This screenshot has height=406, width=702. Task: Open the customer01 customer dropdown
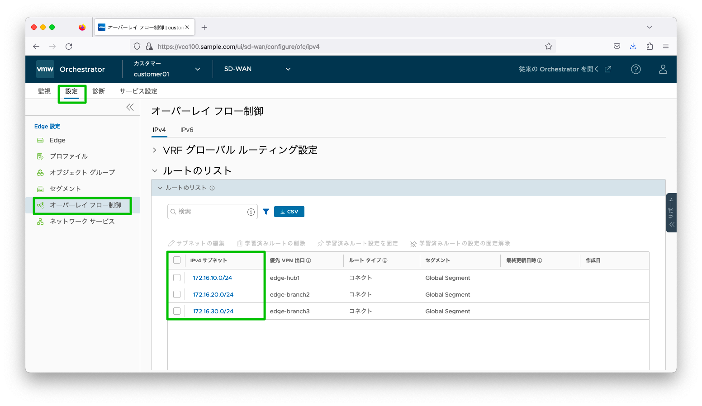pyautogui.click(x=166, y=69)
